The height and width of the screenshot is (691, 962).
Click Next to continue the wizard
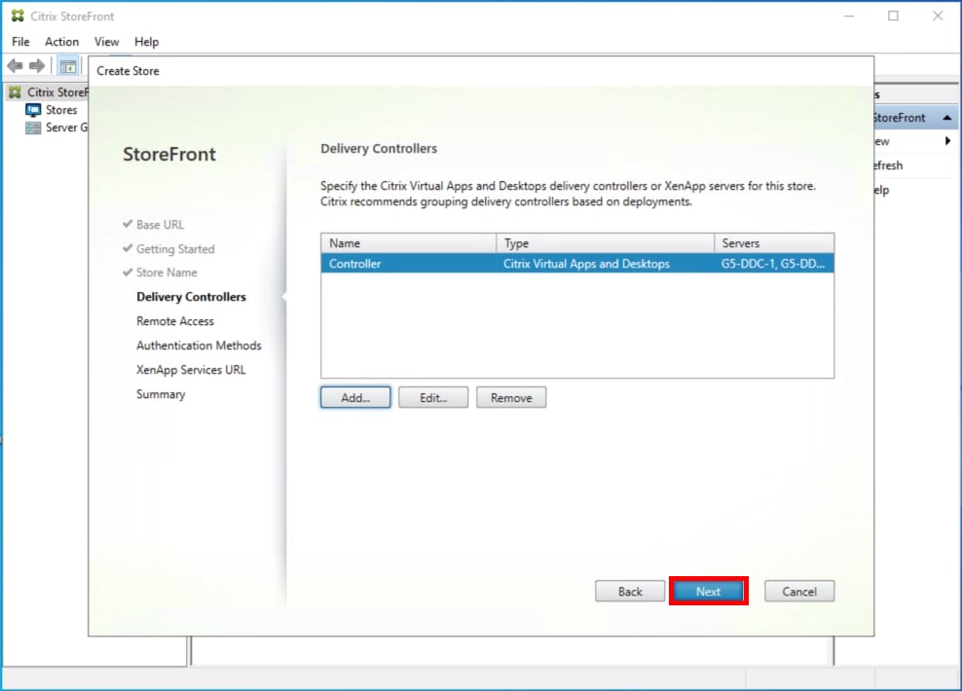pyautogui.click(x=708, y=591)
